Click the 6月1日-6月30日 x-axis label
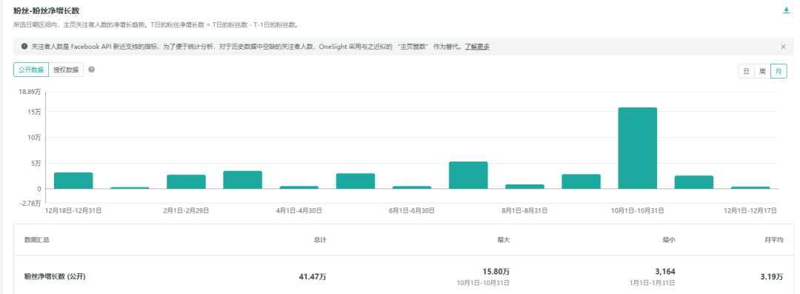 coord(412,210)
